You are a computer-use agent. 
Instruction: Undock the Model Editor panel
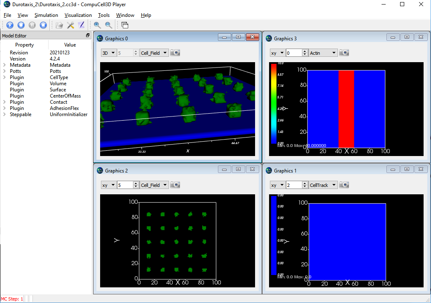(87, 36)
